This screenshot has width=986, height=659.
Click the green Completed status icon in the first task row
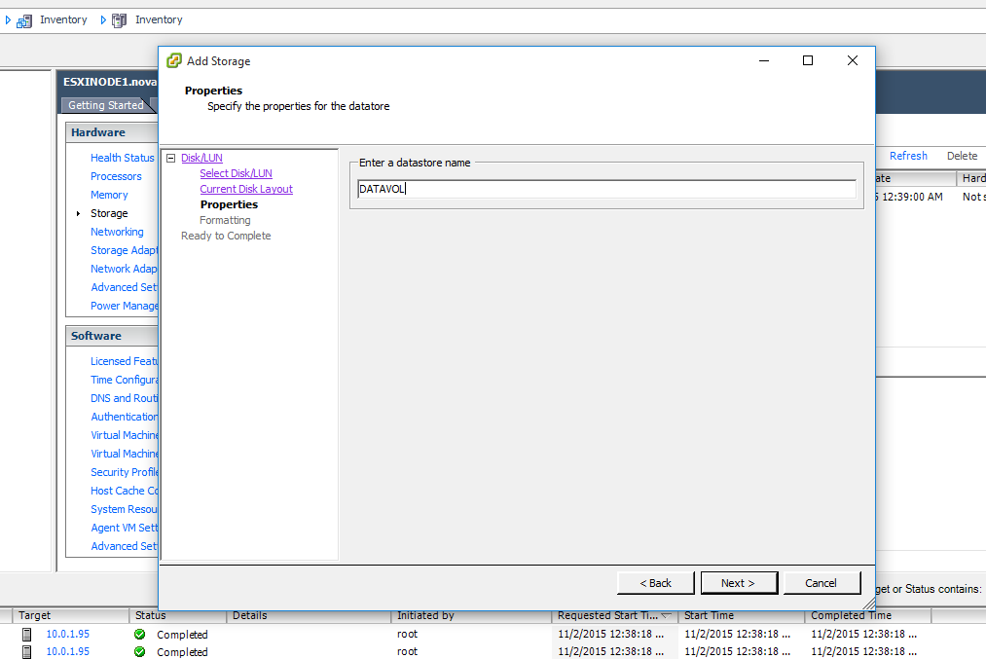tap(139, 634)
